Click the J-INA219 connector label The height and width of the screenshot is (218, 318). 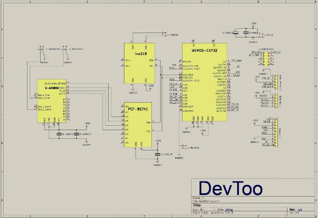click(x=173, y=35)
